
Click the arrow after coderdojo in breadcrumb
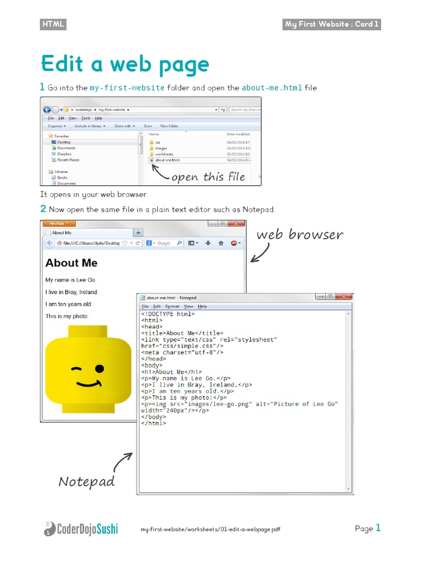[x=95, y=110]
